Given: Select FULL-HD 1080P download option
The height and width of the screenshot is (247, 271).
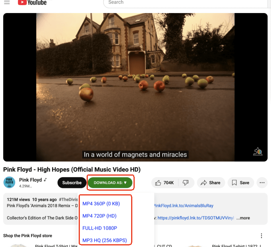Looking at the screenshot, I should [x=100, y=228].
